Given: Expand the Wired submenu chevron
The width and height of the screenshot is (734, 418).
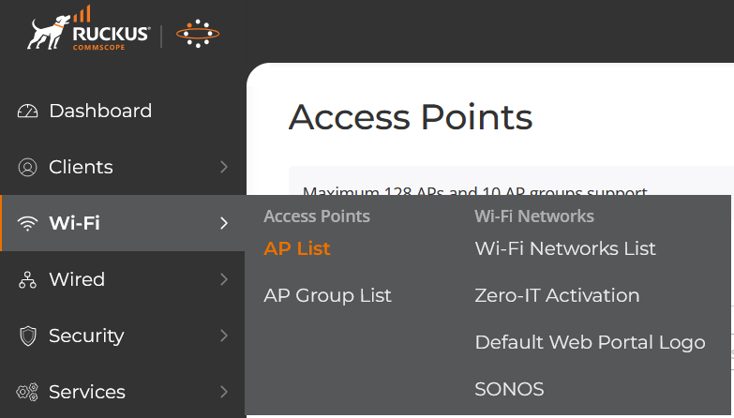Looking at the screenshot, I should pos(224,279).
